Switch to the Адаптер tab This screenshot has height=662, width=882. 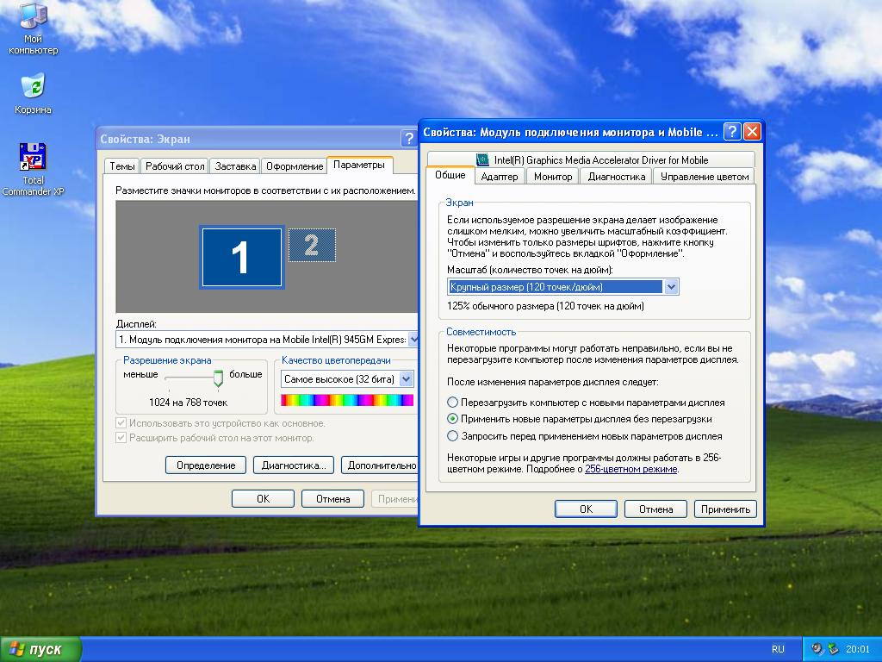click(500, 177)
